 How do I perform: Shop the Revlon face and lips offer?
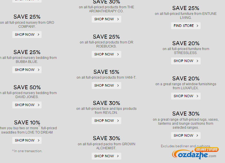[x=106, y=121]
